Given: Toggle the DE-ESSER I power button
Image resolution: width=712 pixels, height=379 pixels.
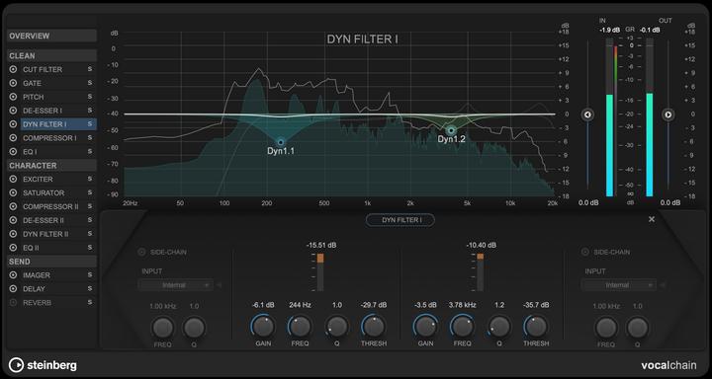Looking at the screenshot, I should click(x=13, y=111).
